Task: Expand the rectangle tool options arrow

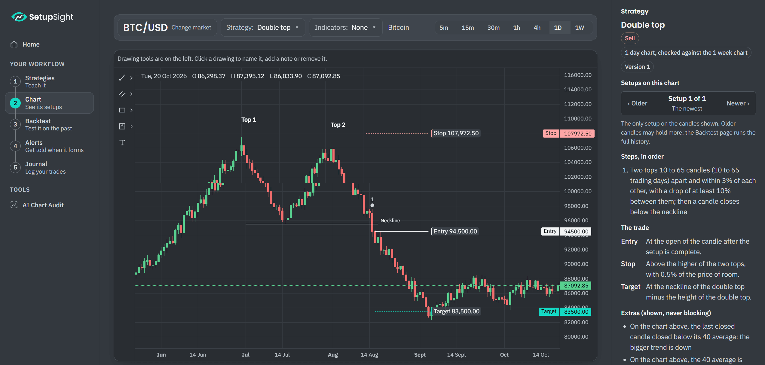Action: click(131, 110)
